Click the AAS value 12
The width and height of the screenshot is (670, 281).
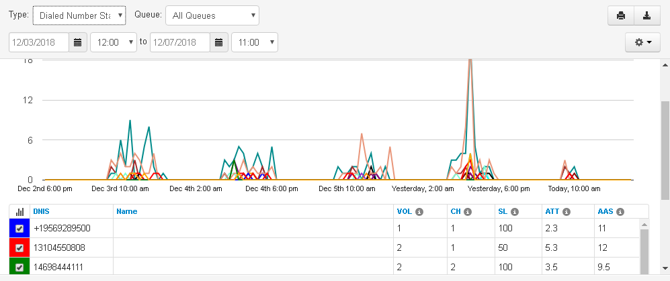click(x=602, y=247)
